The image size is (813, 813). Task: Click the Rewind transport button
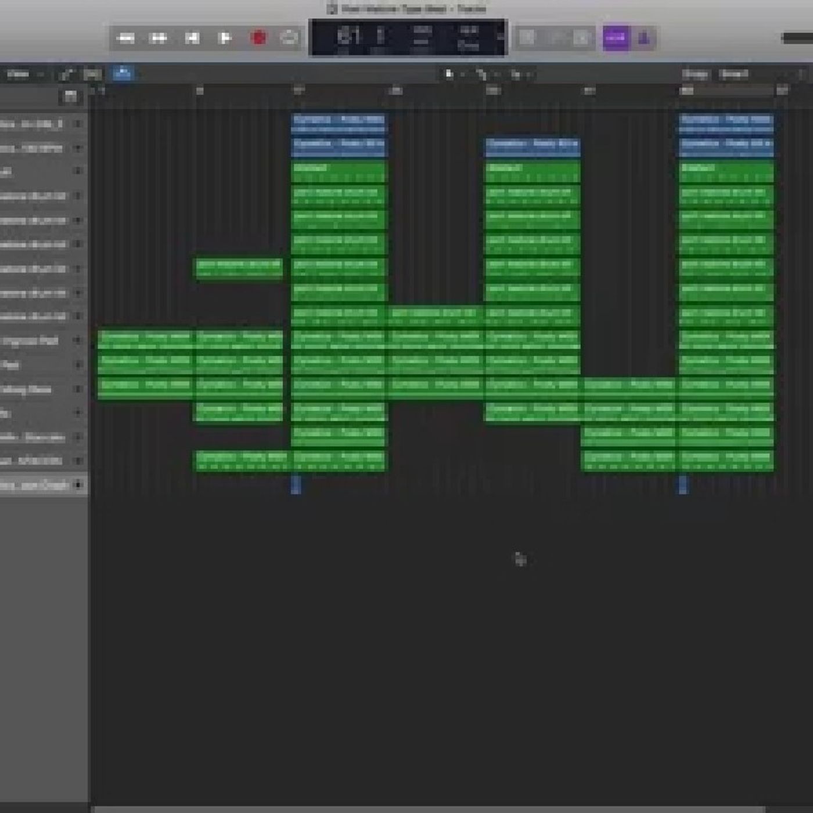[126, 38]
